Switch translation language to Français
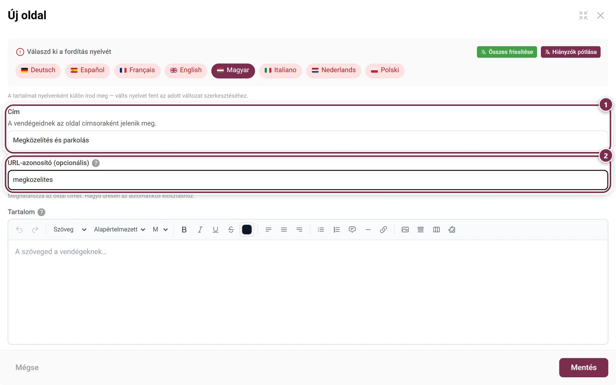 pyautogui.click(x=137, y=70)
